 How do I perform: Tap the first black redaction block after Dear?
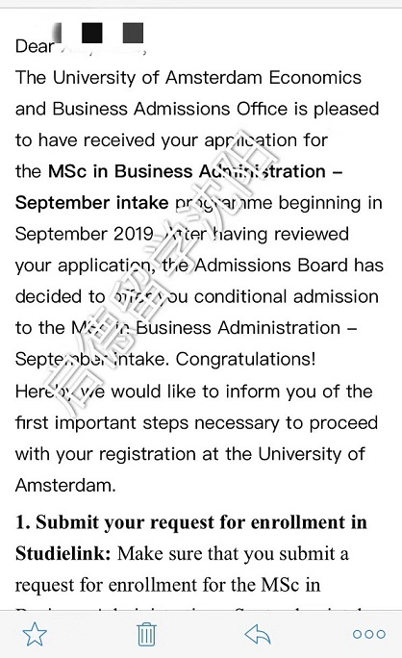point(92,33)
